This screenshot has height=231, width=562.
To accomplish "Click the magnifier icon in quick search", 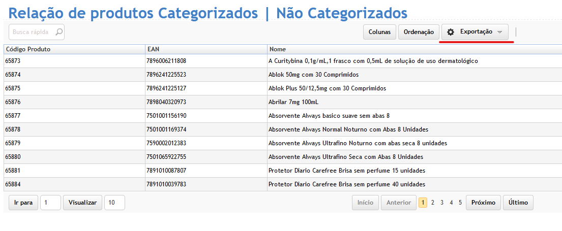I will [x=59, y=32].
